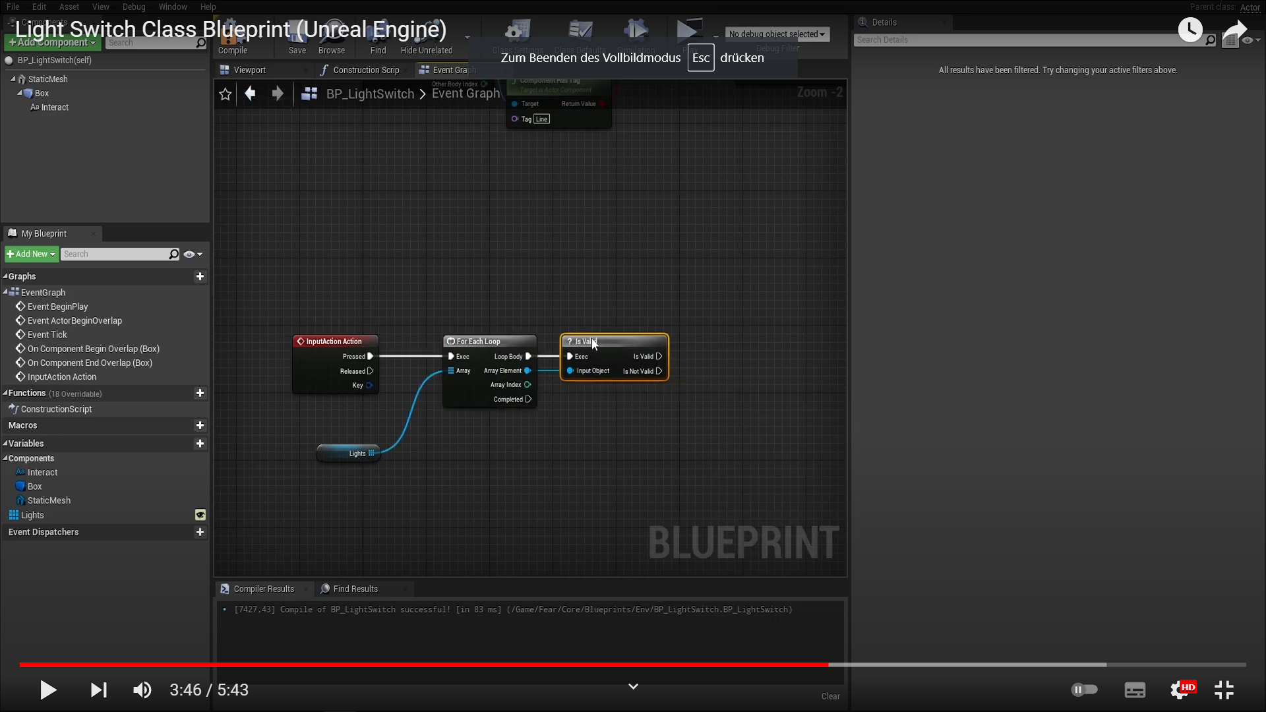Collapse the Variables section
Screen dimensions: 1266x712
coord(5,444)
